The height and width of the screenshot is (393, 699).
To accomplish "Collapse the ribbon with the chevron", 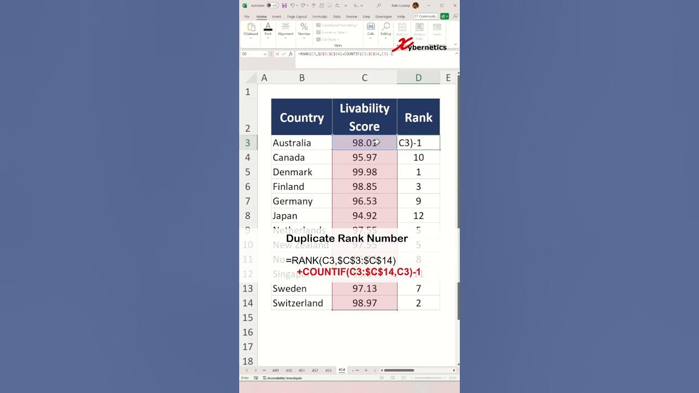I will pyautogui.click(x=455, y=44).
